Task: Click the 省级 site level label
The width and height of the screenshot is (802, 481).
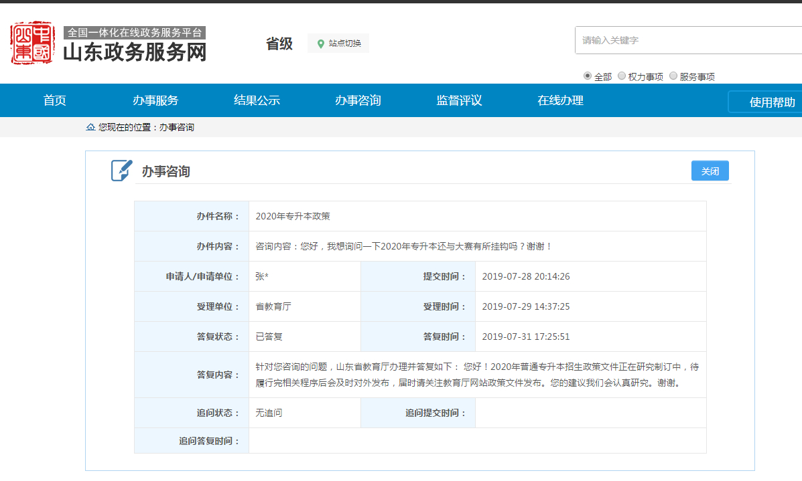Action: click(x=279, y=43)
